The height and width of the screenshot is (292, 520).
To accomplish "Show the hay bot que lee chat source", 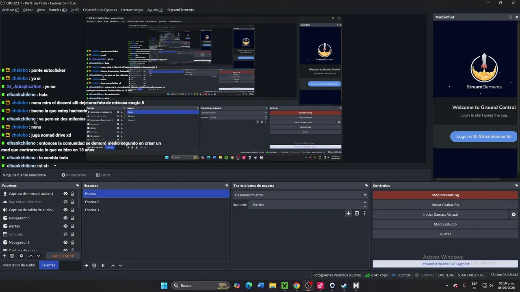I will (x=65, y=202).
